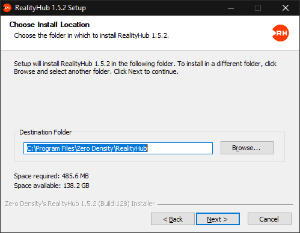Click the Space available: 138.2 GB text
Viewport: 300px width, 233px height.
[52, 186]
